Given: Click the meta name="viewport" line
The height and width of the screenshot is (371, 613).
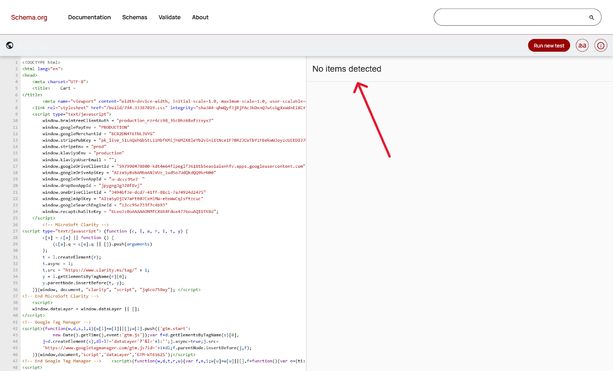Looking at the screenshot, I should 174,101.
